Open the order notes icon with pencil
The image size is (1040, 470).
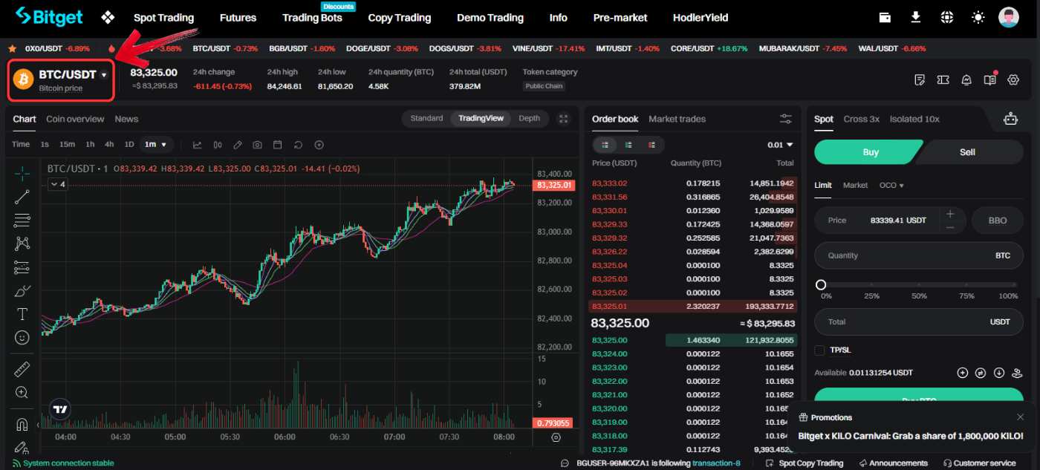pos(920,79)
